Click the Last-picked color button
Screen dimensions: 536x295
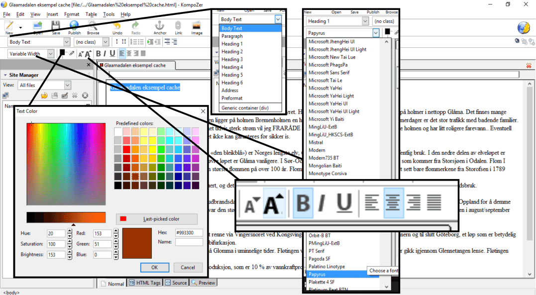[x=157, y=219]
